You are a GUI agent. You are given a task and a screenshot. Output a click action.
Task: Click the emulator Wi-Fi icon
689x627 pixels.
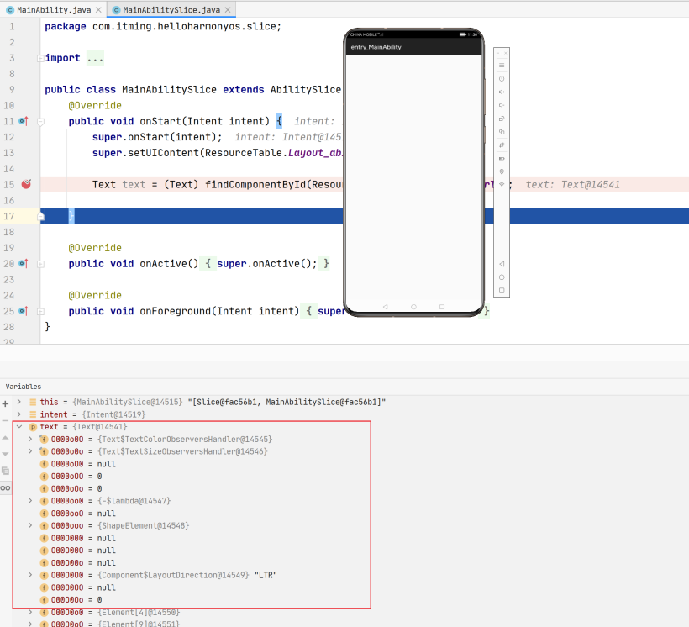point(502,185)
